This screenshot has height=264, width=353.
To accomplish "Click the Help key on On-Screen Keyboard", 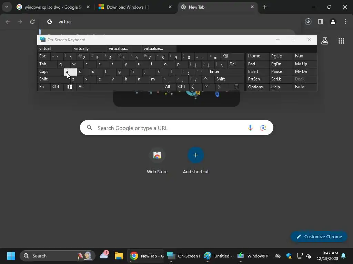I will 281,87.
